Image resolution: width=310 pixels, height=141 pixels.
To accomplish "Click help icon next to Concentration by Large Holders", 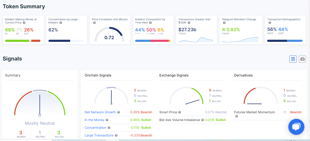I will pyautogui.click(x=61, y=23).
